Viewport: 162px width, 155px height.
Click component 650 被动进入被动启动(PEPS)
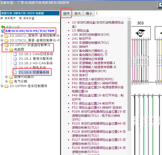(93, 79)
